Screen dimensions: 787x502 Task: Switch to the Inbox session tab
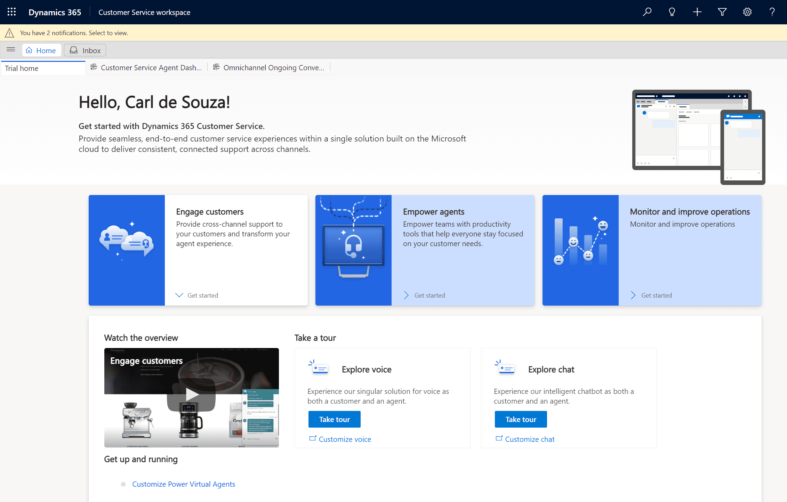tap(85, 50)
